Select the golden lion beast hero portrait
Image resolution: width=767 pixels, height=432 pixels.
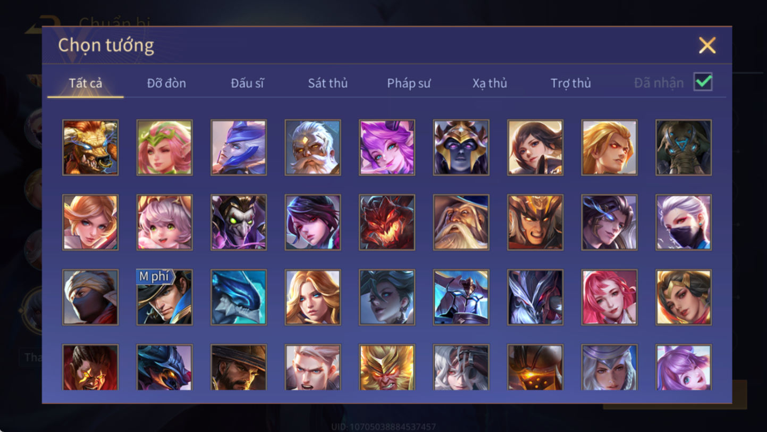point(90,147)
